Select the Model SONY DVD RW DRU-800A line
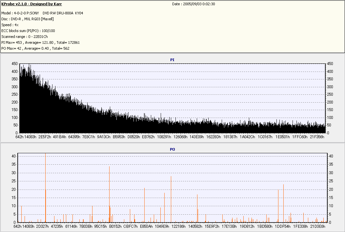Screen dimensions: 345x232 pyautogui.click(x=42, y=13)
